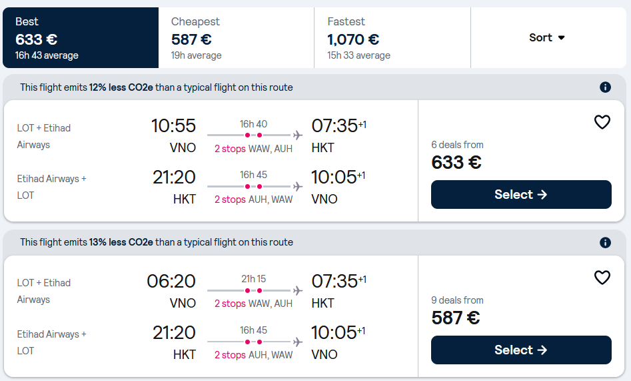Select the 587 € flight deal

click(x=521, y=350)
